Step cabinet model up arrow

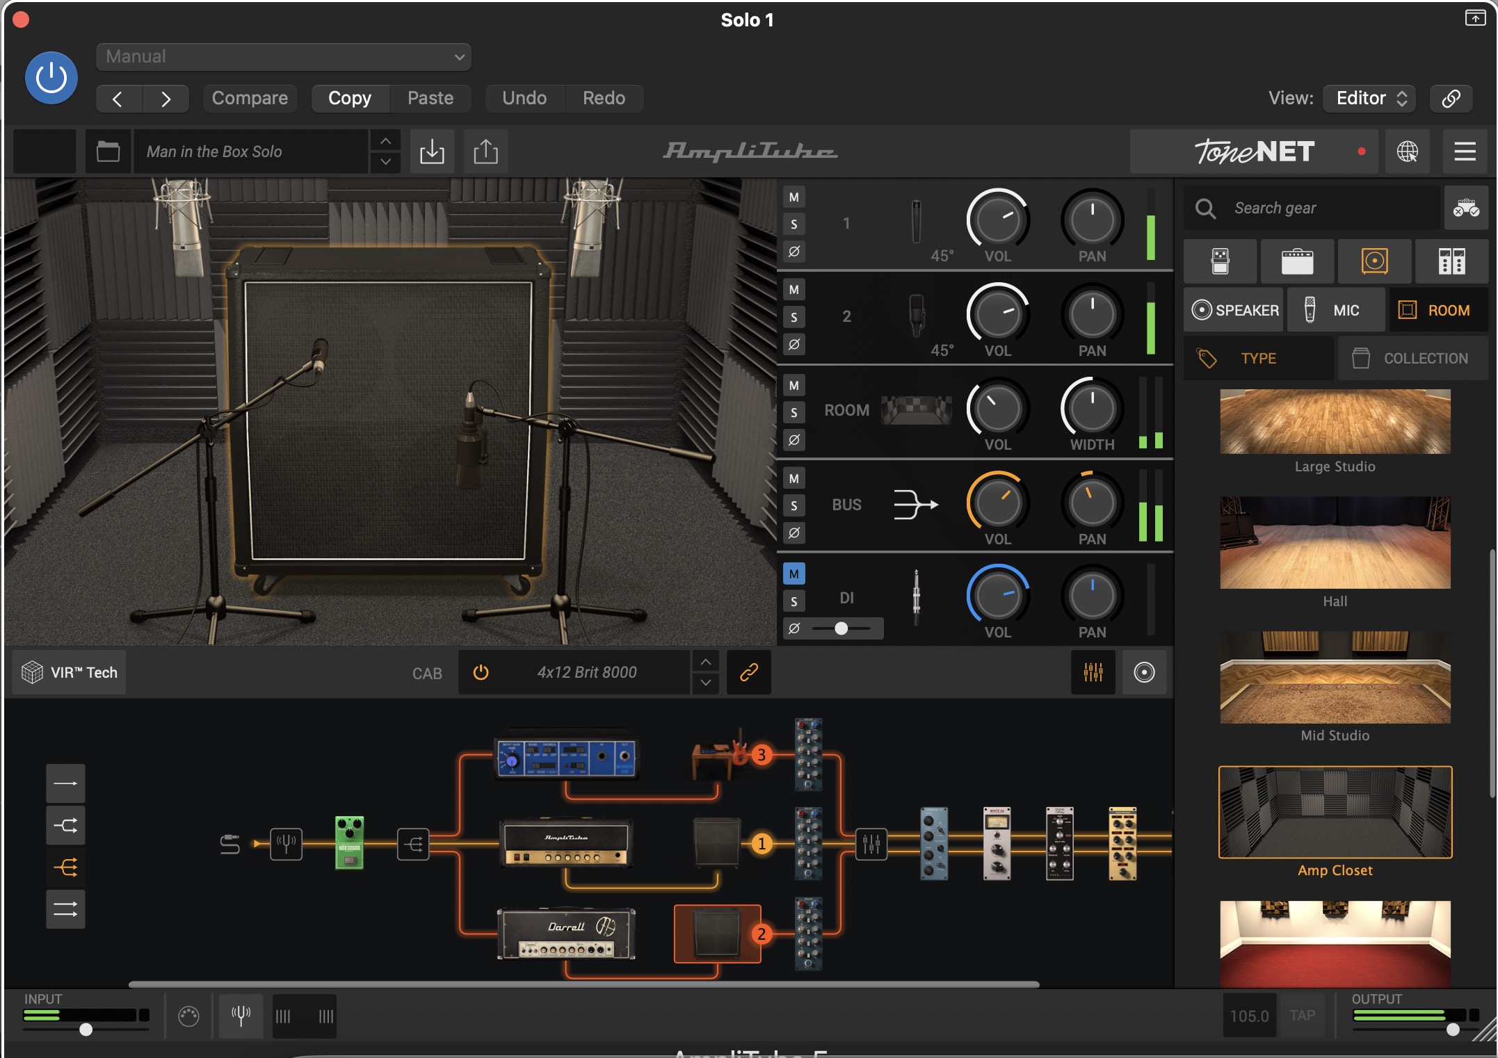(x=706, y=662)
